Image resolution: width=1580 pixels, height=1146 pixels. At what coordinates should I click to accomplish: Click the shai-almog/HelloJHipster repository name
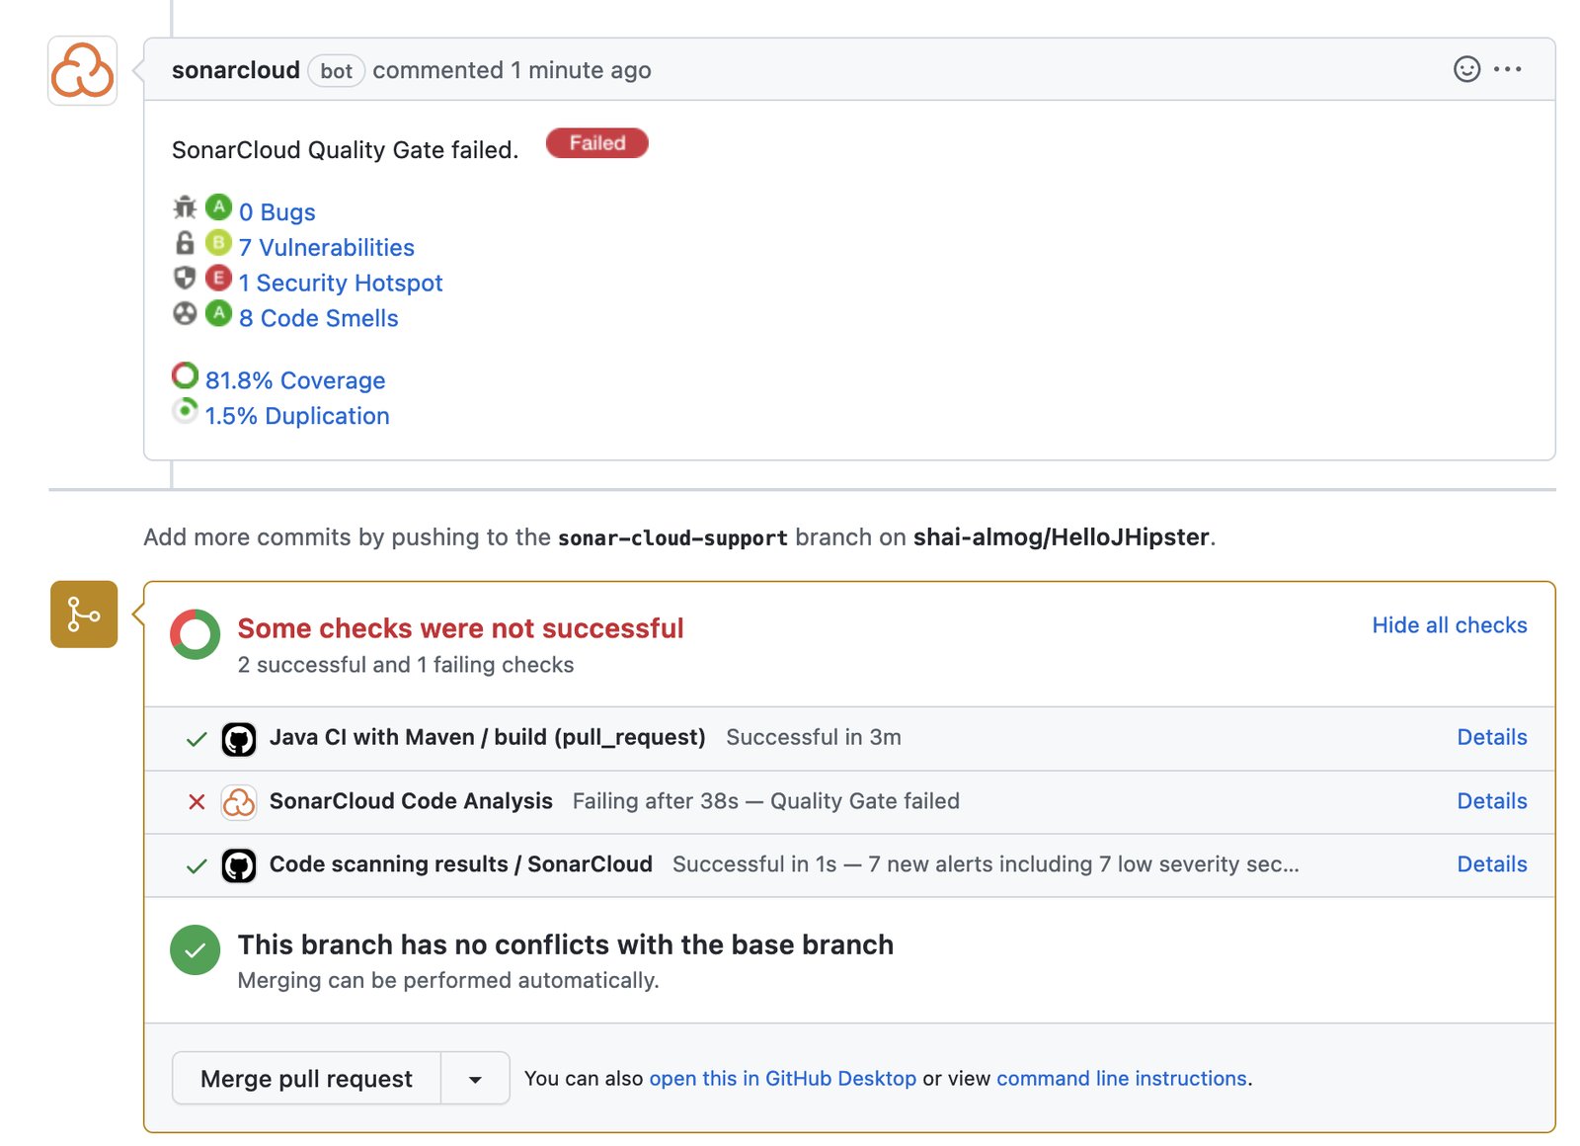[1062, 537]
